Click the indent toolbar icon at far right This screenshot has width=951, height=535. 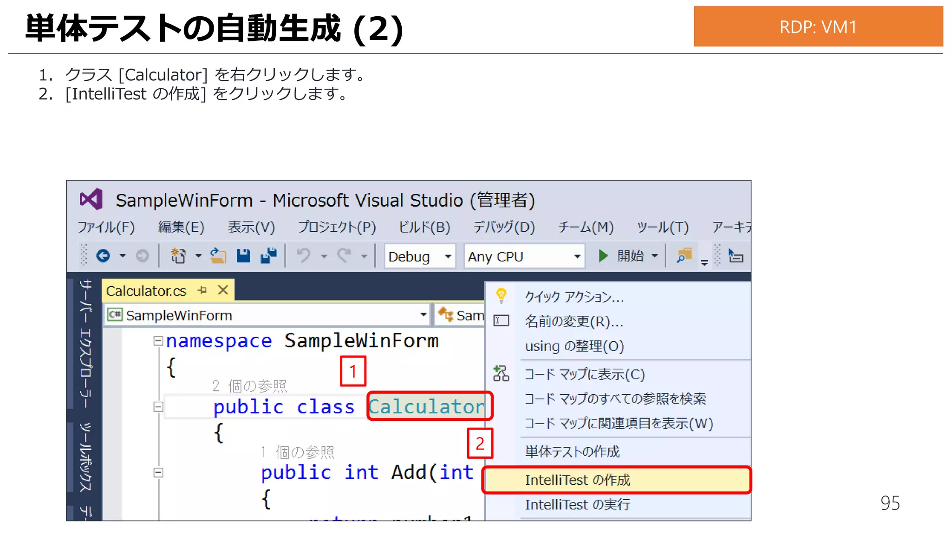(736, 256)
